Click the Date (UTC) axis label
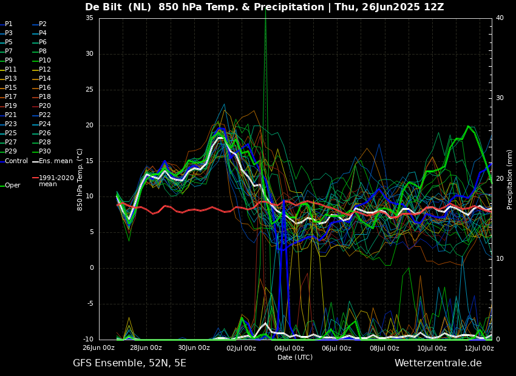The image size is (516, 376). pos(295,358)
